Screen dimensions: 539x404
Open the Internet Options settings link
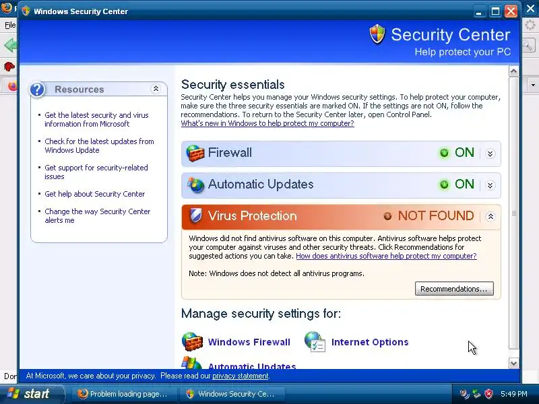370,342
